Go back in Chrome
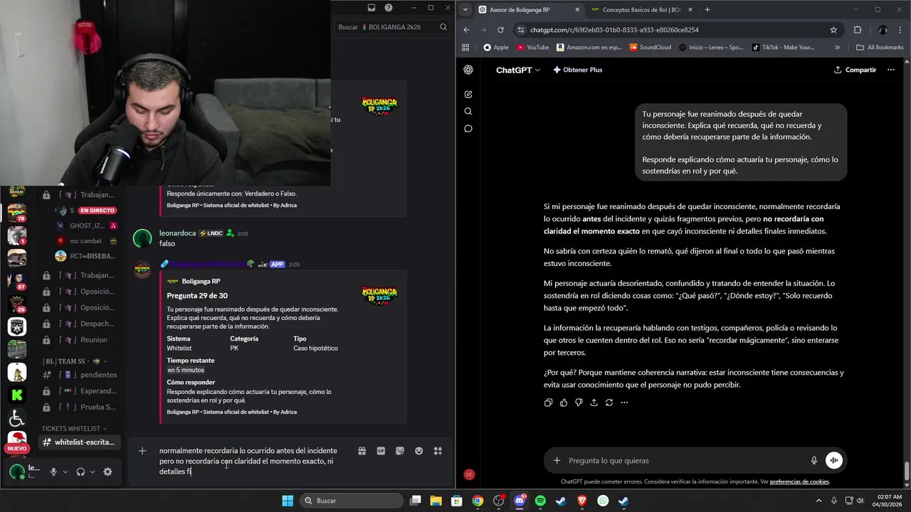This screenshot has width=911, height=512. (x=466, y=30)
